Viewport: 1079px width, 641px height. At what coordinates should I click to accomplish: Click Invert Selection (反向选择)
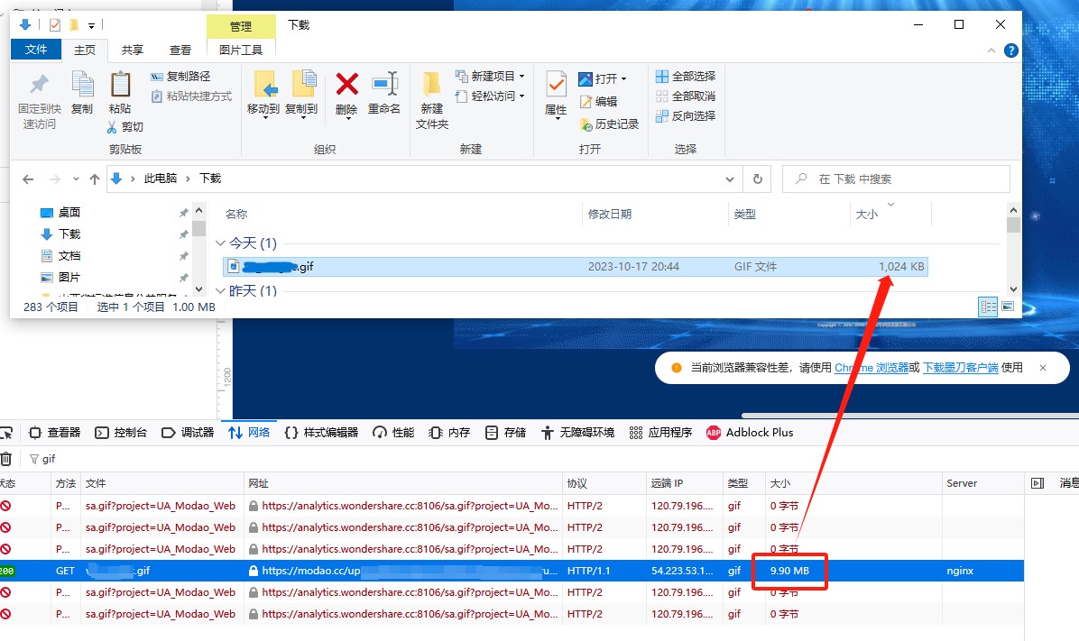(686, 116)
